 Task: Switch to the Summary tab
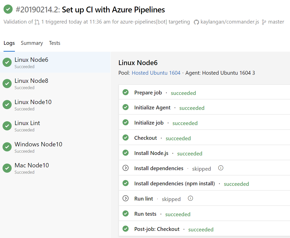32,43
